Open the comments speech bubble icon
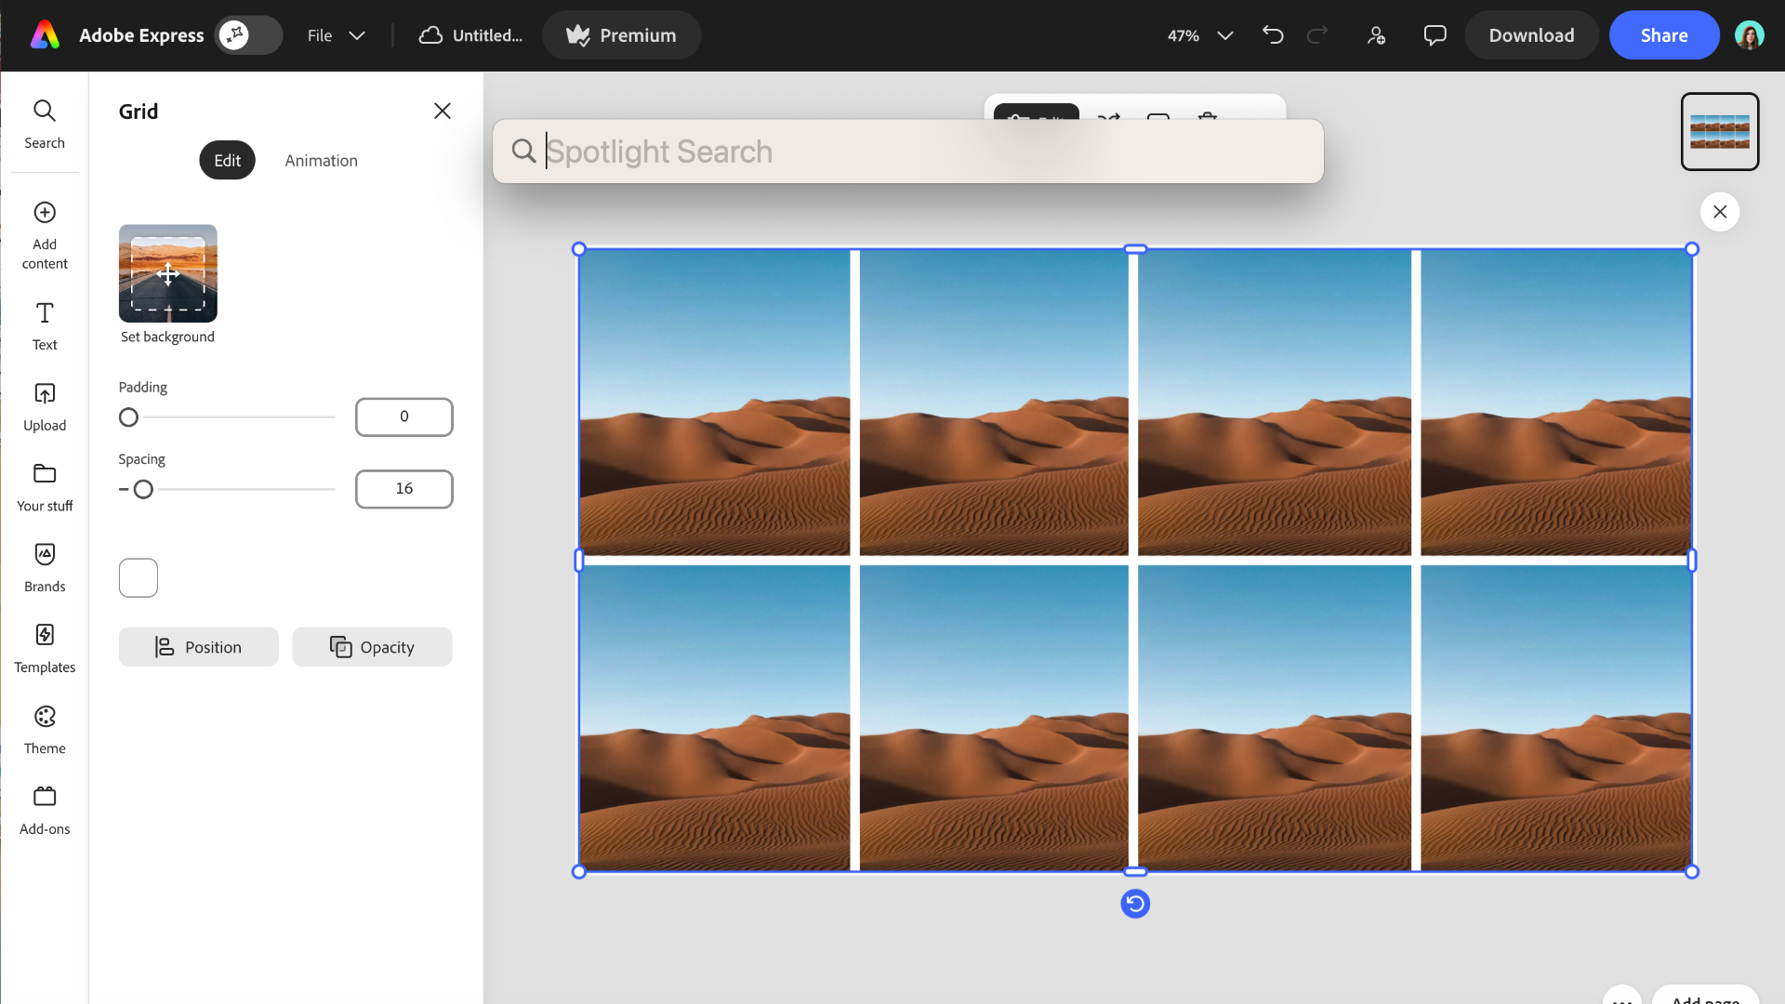Image resolution: width=1785 pixels, height=1004 pixels. pyautogui.click(x=1435, y=35)
